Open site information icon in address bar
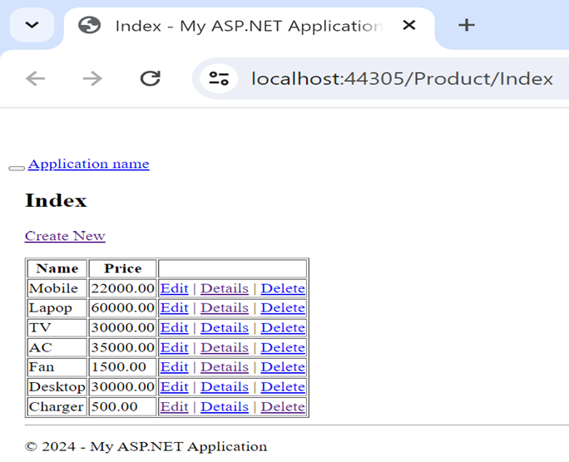569x462 pixels. tap(219, 79)
